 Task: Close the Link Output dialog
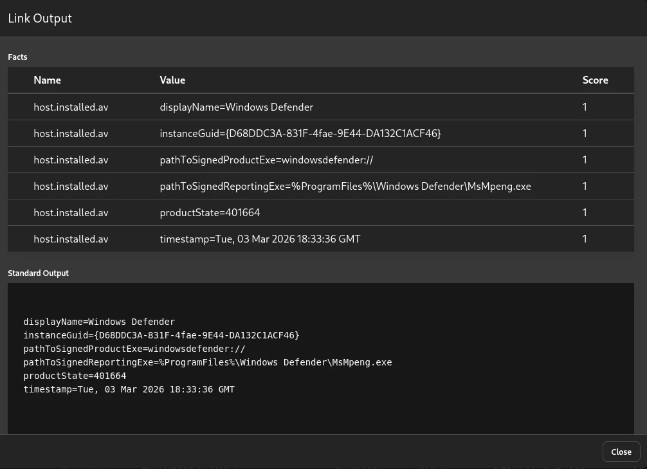tap(621, 452)
